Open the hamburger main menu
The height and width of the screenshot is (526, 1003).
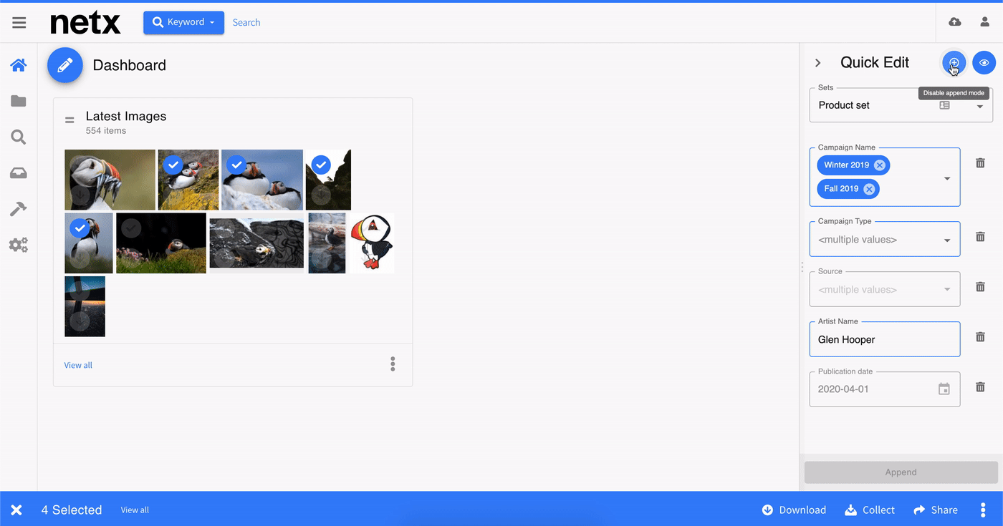coord(19,22)
